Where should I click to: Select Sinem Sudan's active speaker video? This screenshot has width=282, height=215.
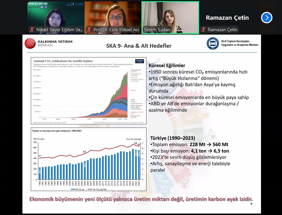point(170,16)
